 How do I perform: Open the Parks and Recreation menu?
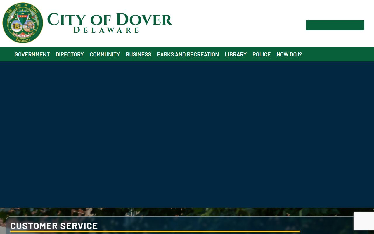[188, 54]
